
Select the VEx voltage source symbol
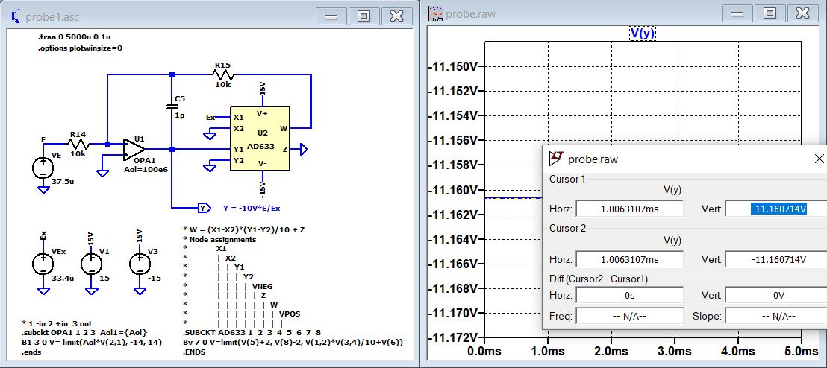(x=43, y=264)
